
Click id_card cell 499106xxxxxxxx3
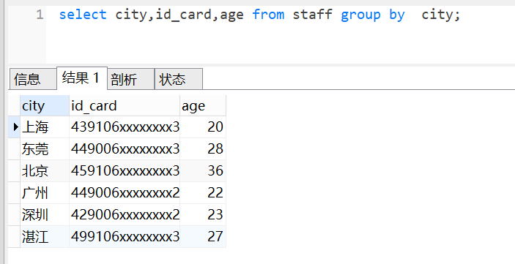[125, 236]
